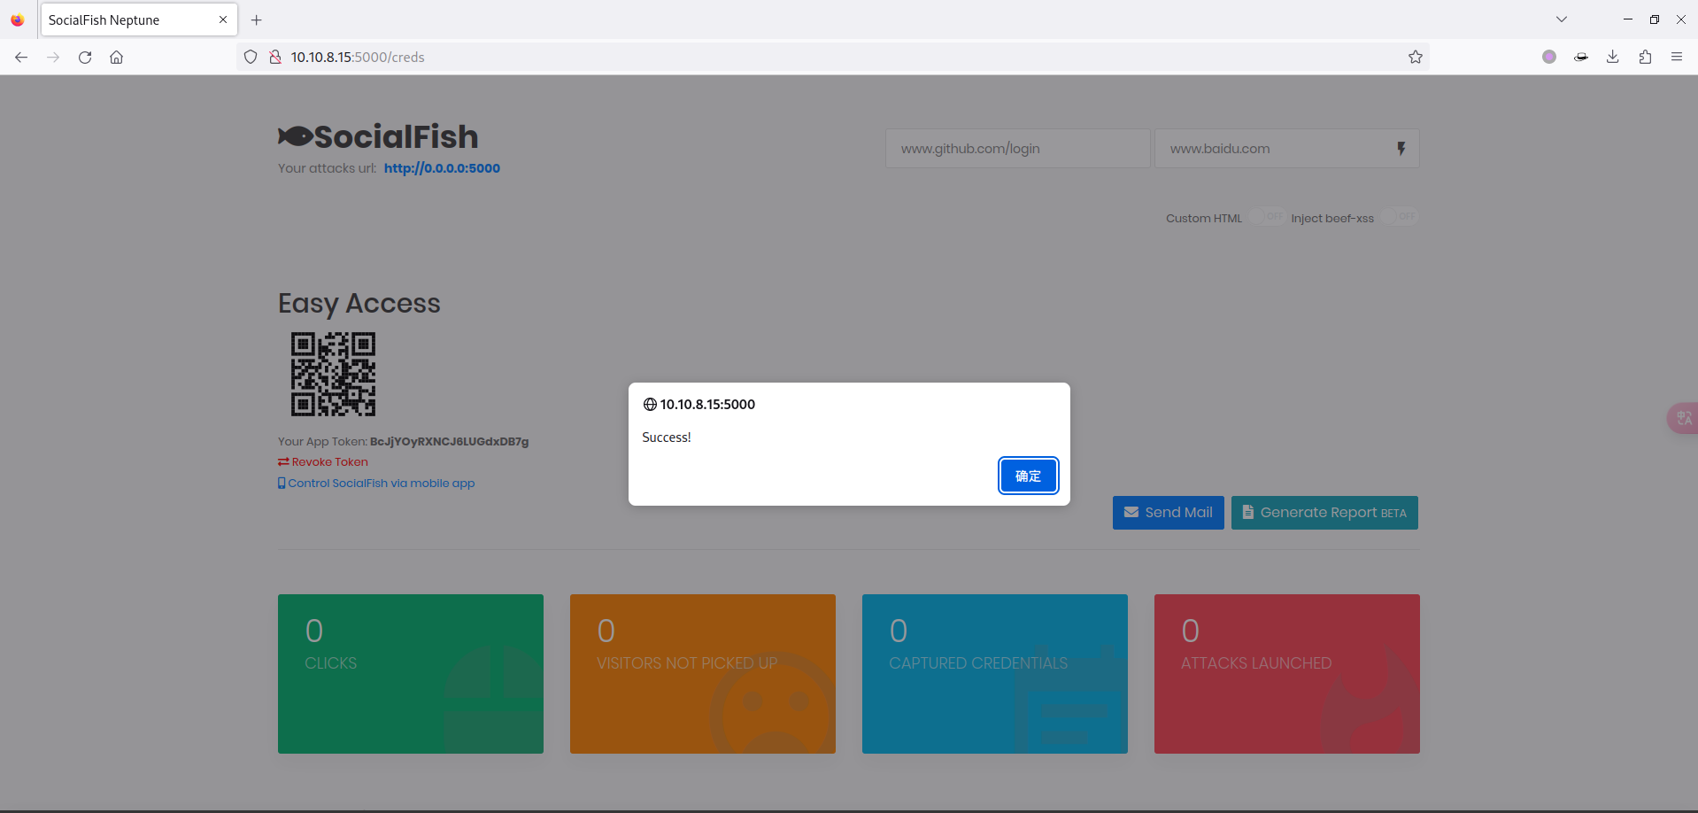The width and height of the screenshot is (1698, 813).
Task: Open the purple circle toolbar icon
Action: 1549,57
